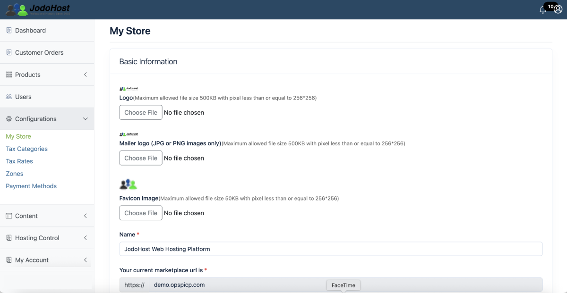Open the Customer Orders menu item
The height and width of the screenshot is (293, 567).
[47, 52]
